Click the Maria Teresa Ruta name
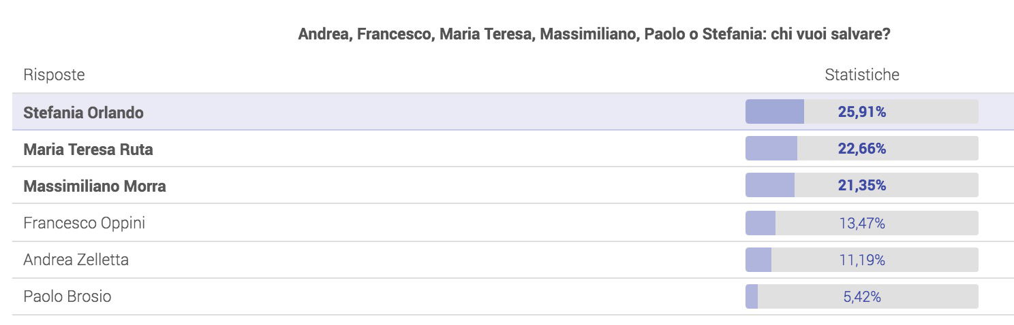Viewport: 1014px width, 325px height. (x=88, y=150)
